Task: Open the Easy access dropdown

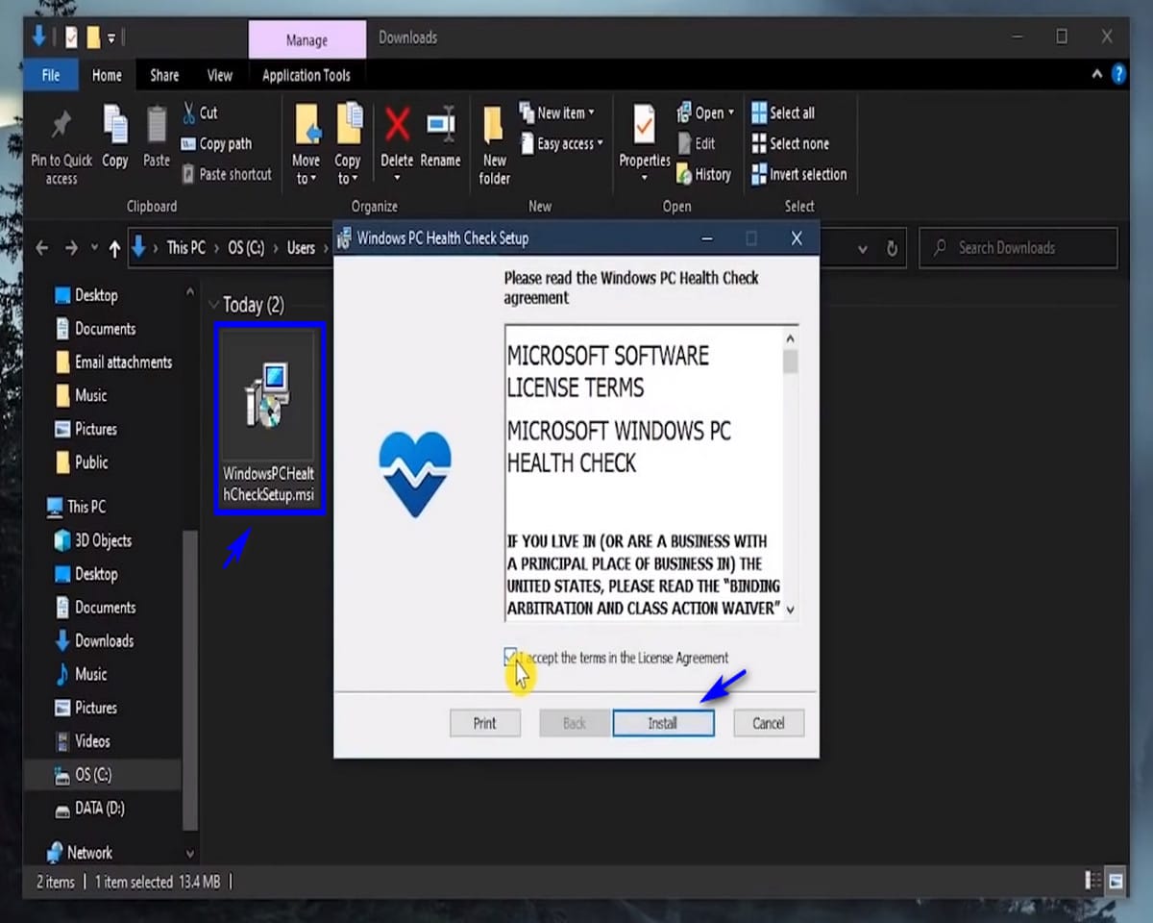Action: [x=563, y=143]
